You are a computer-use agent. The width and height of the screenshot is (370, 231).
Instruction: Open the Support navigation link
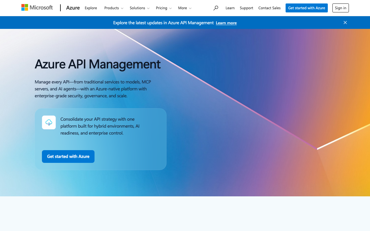coord(247,8)
